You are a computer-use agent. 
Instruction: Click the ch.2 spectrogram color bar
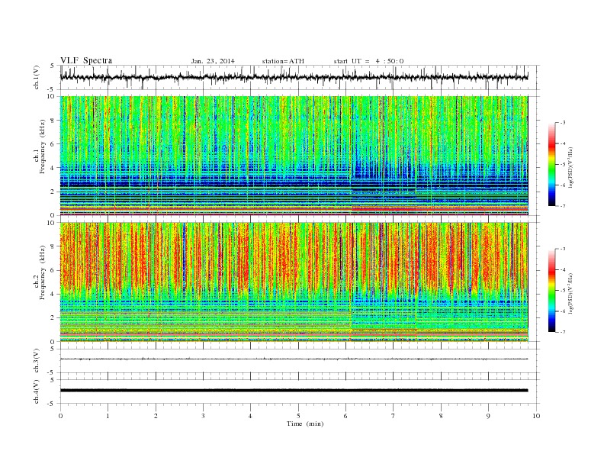(551, 291)
